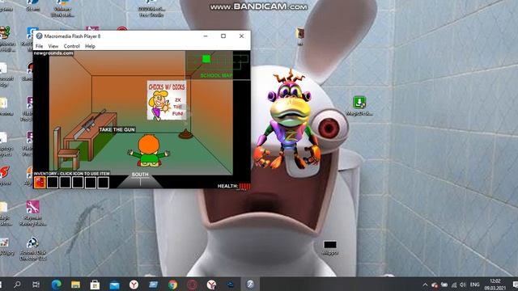This screenshot has height=291, width=518.
Task: Launch Google Chrome from the taskbar
Action: pos(172,284)
